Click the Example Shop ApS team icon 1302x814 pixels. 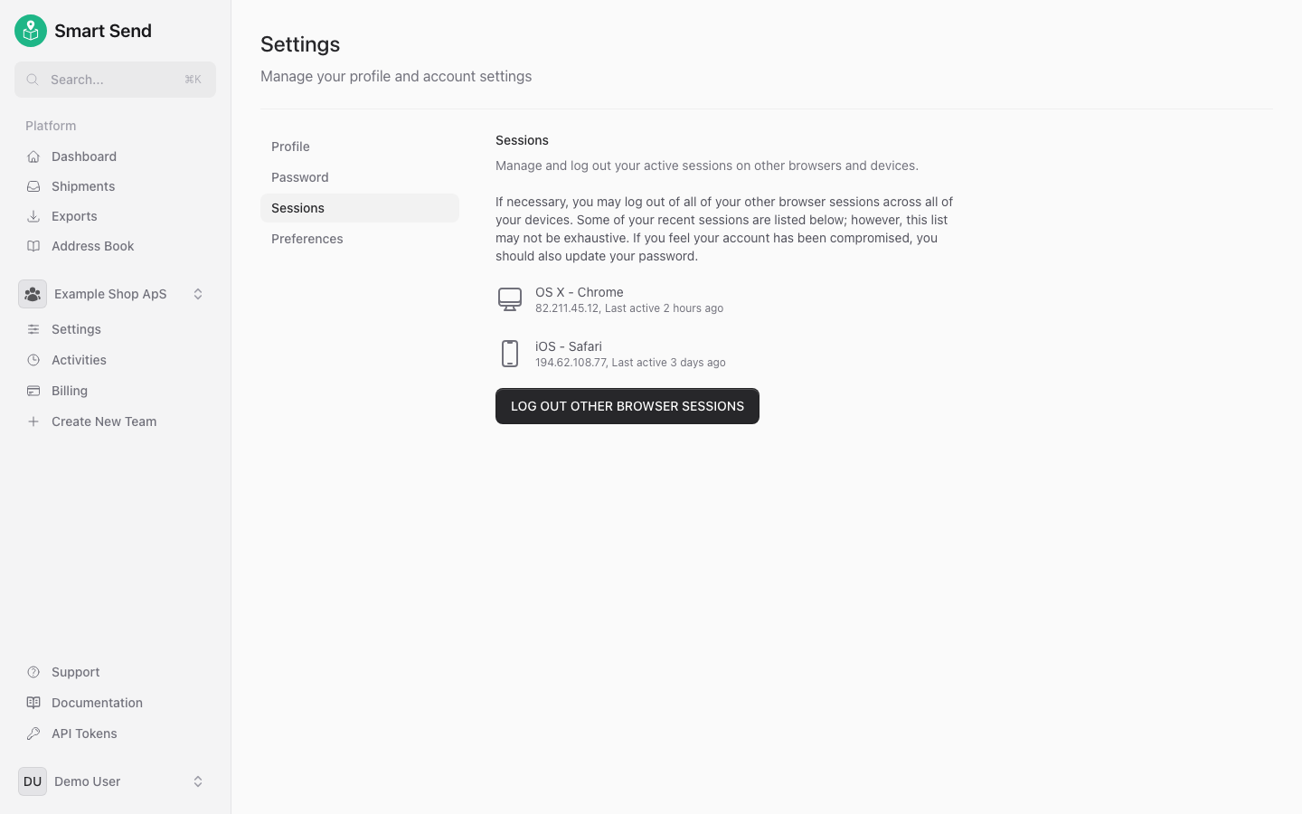click(x=33, y=294)
